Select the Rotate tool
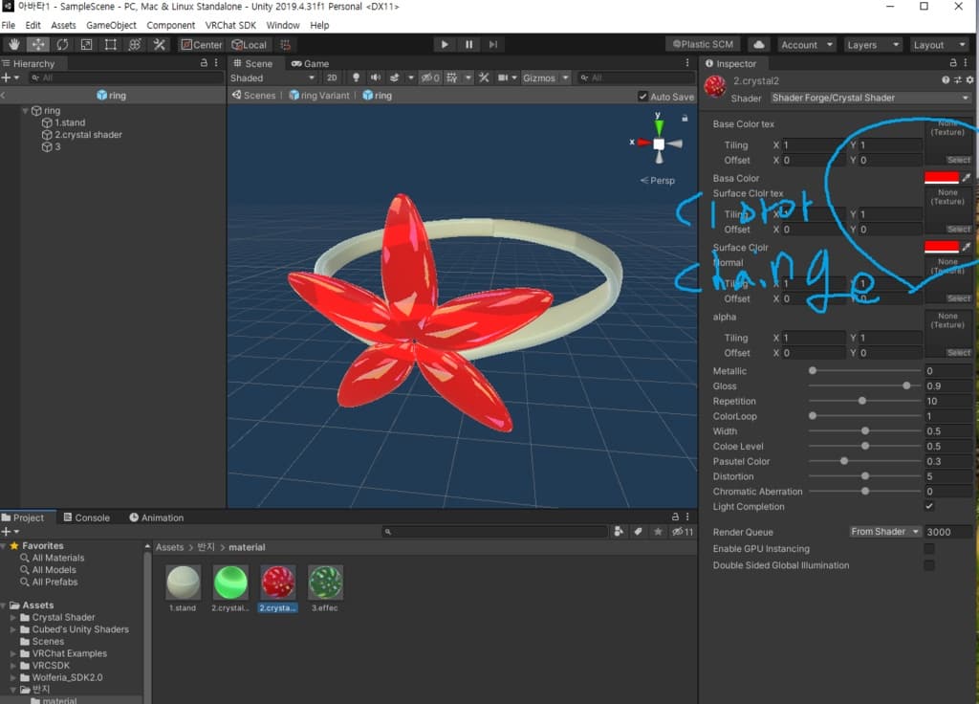The image size is (979, 704). (63, 45)
